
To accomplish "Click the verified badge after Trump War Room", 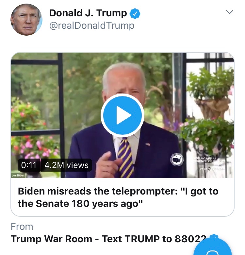I will pos(214,238).
